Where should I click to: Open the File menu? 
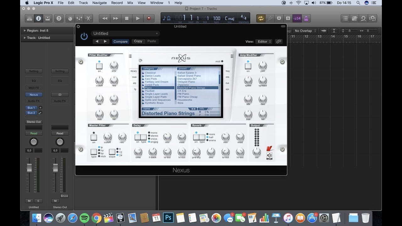[61, 3]
